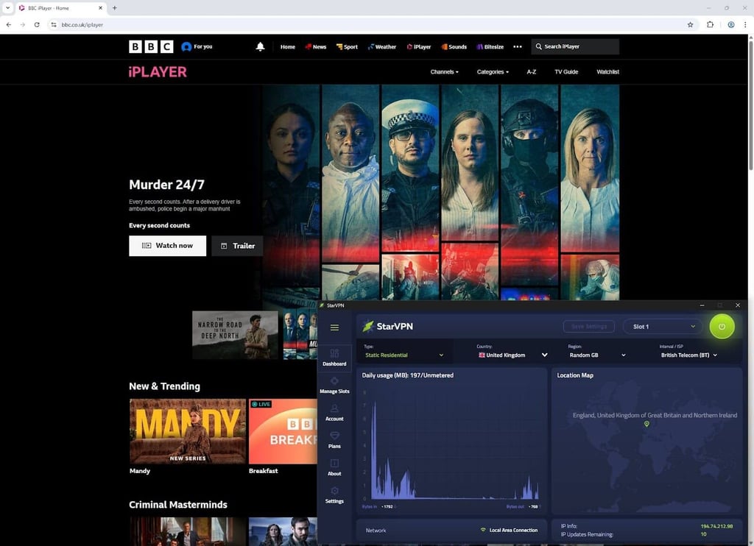This screenshot has height=546, width=754.
Task: Open BBC notifications bell
Action: pyautogui.click(x=260, y=46)
